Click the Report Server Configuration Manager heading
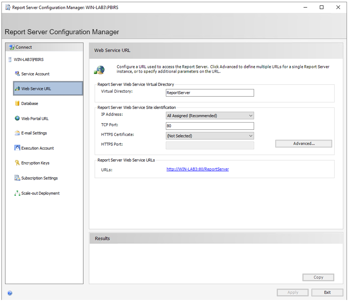Image resolution: width=348 pixels, height=301 pixels. [62, 32]
